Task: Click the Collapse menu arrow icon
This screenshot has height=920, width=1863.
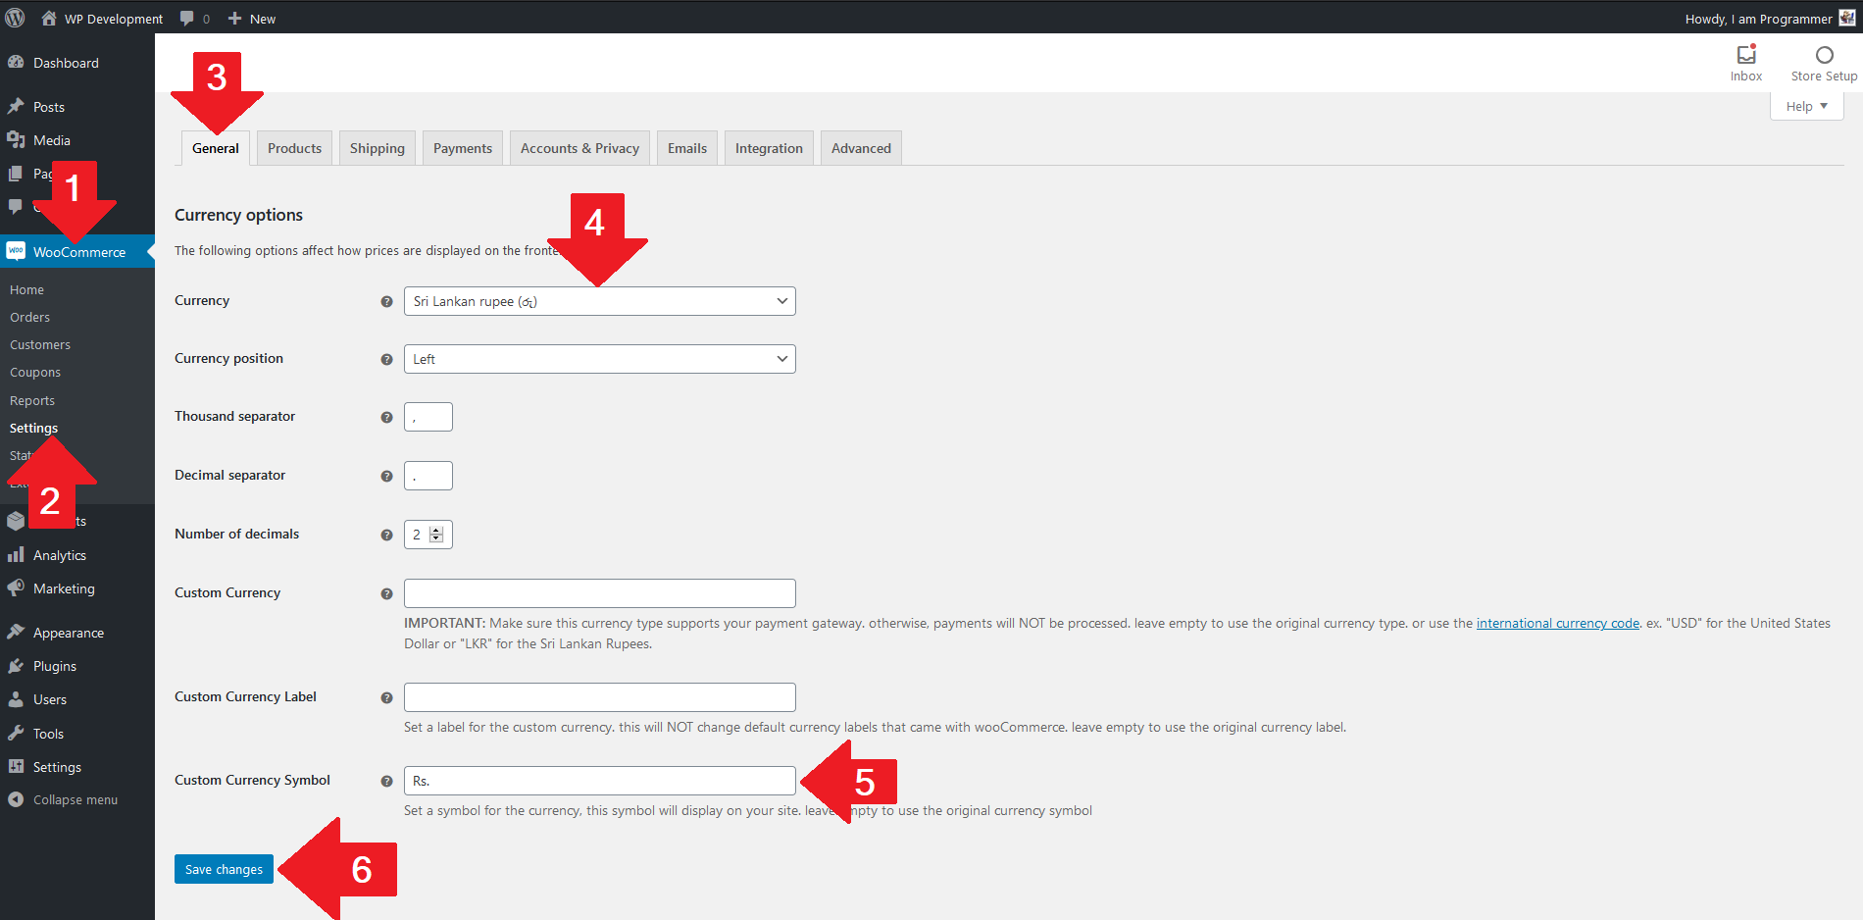Action: tap(16, 799)
